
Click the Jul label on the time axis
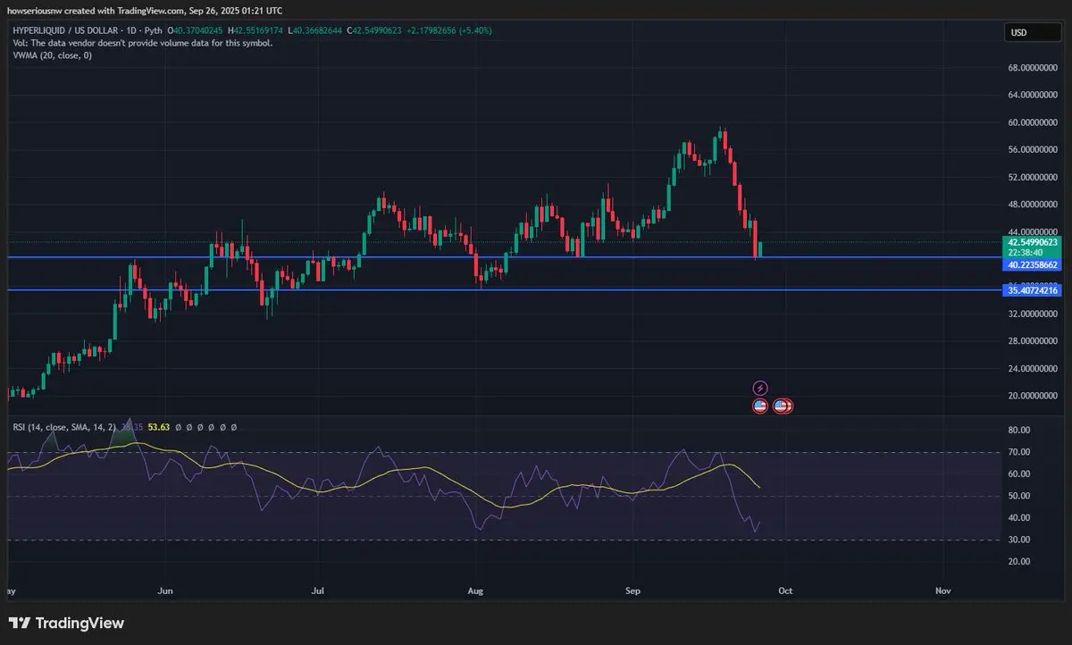[320, 591]
